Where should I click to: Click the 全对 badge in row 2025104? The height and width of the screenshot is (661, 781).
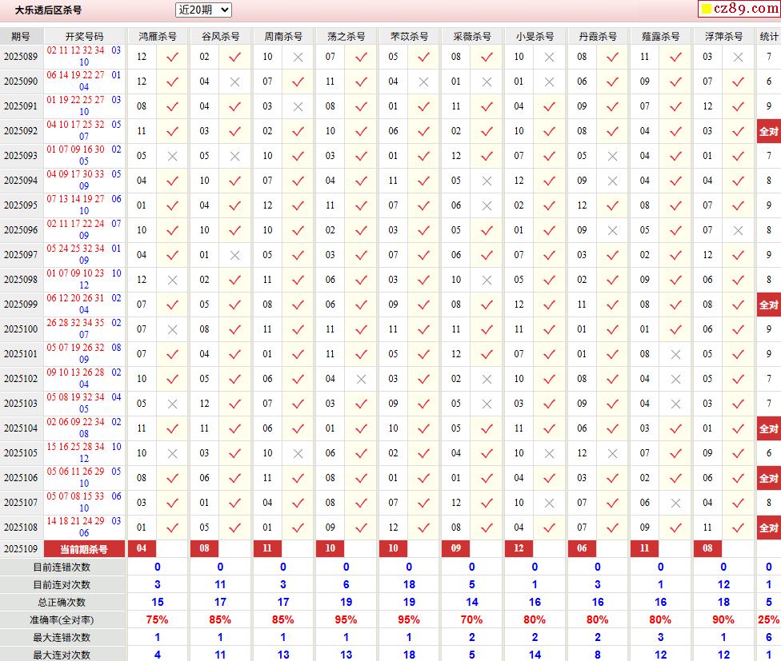[768, 428]
